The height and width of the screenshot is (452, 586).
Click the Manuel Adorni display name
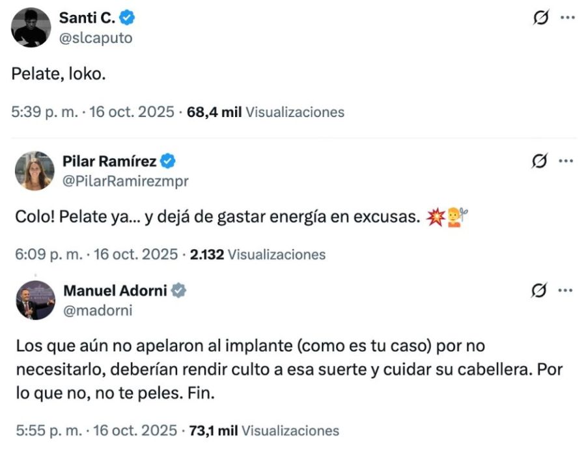[x=115, y=291]
